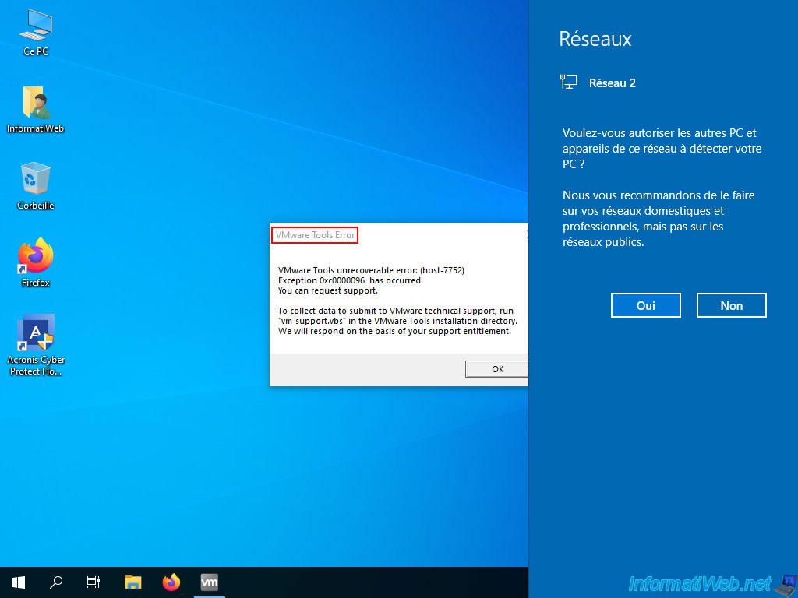Click the Réseaux panel heading

pyautogui.click(x=595, y=39)
